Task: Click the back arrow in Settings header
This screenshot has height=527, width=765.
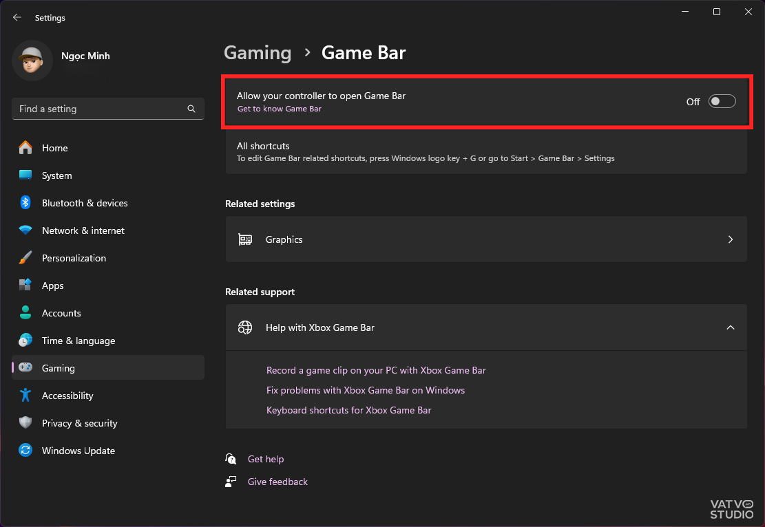Action: click(17, 18)
